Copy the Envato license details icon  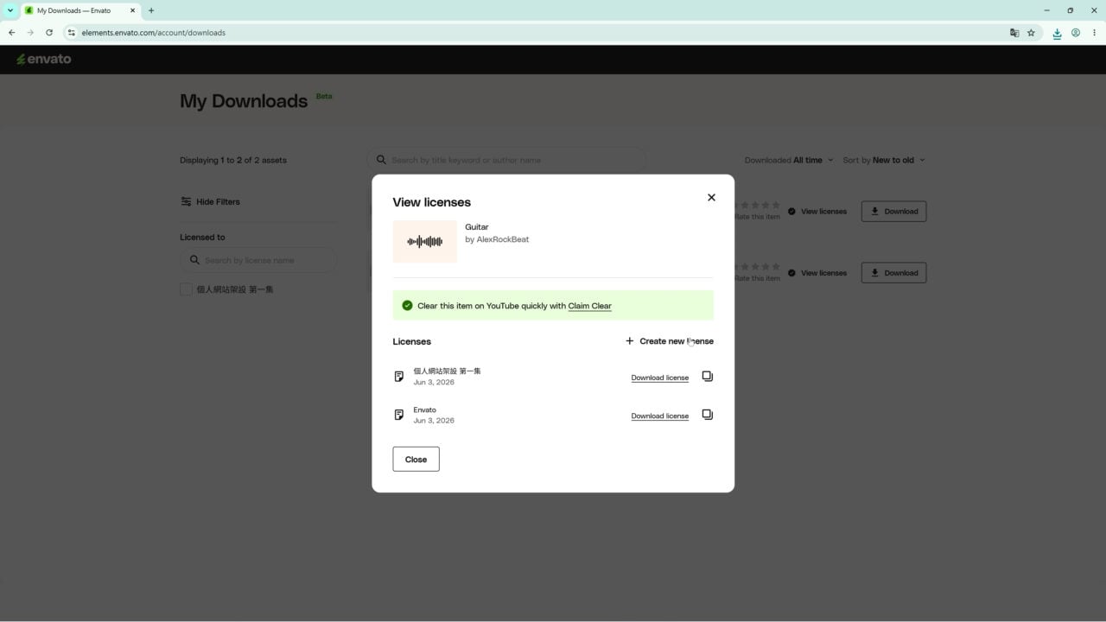coord(707,415)
